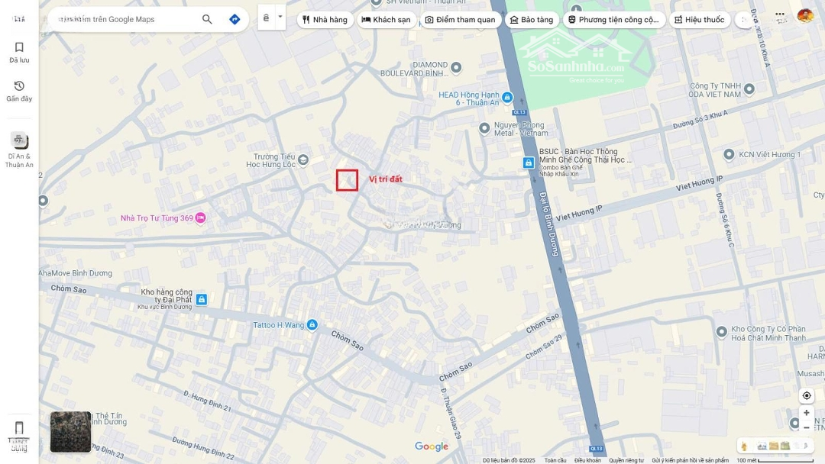
Task: Click the Đ. Thuận Giao 29 road label
Action: [x=451, y=414]
